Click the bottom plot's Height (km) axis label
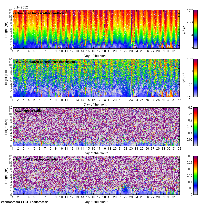This screenshot has width=200, height=205. click(6, 175)
